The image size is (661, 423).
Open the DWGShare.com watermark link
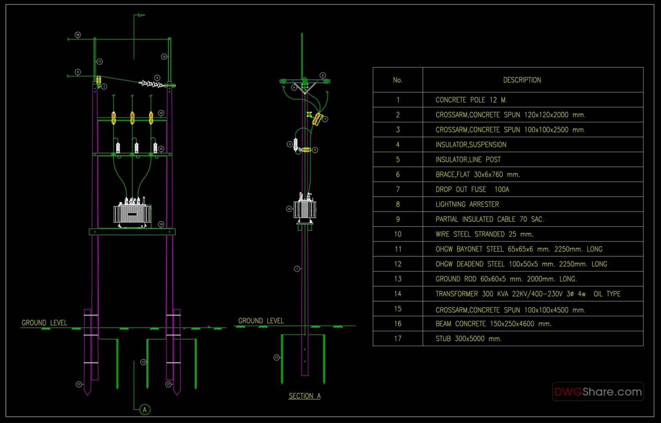tap(598, 392)
